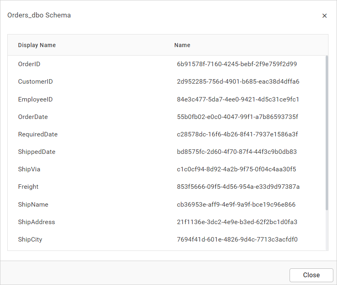The height and width of the screenshot is (285, 337).
Task: Open the ShipCity identifier link
Action: tap(236, 239)
